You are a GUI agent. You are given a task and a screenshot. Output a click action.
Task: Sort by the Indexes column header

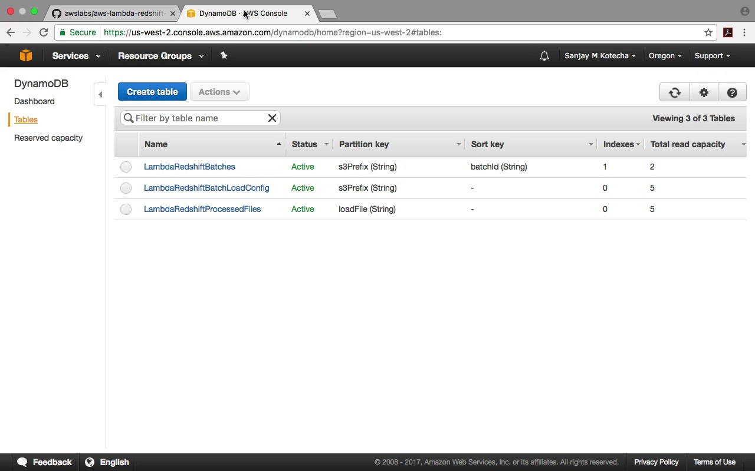pyautogui.click(x=621, y=144)
